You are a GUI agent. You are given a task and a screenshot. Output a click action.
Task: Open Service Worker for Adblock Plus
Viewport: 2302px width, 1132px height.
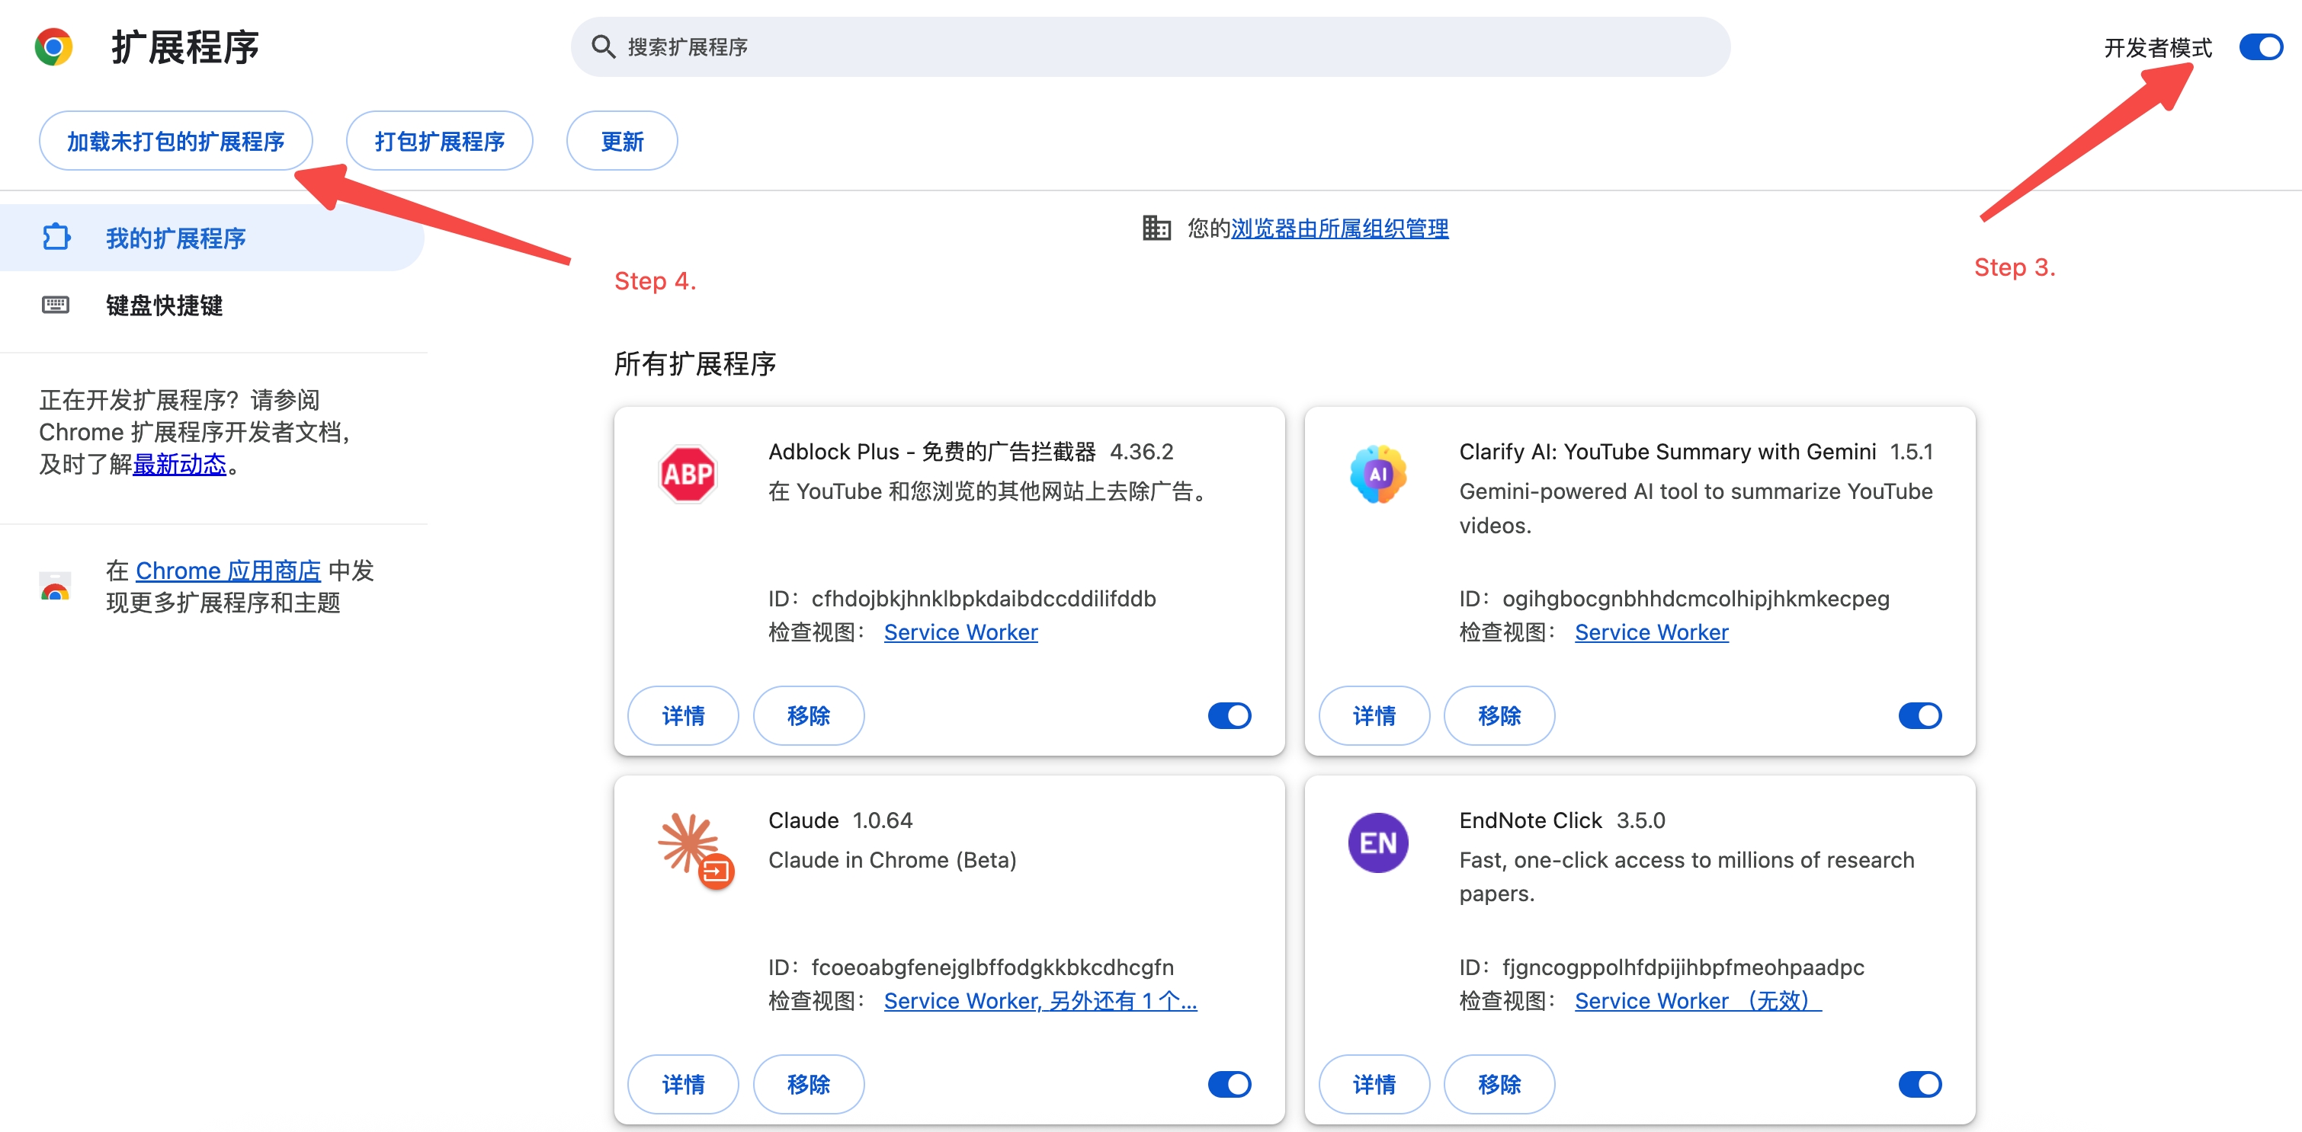960,632
